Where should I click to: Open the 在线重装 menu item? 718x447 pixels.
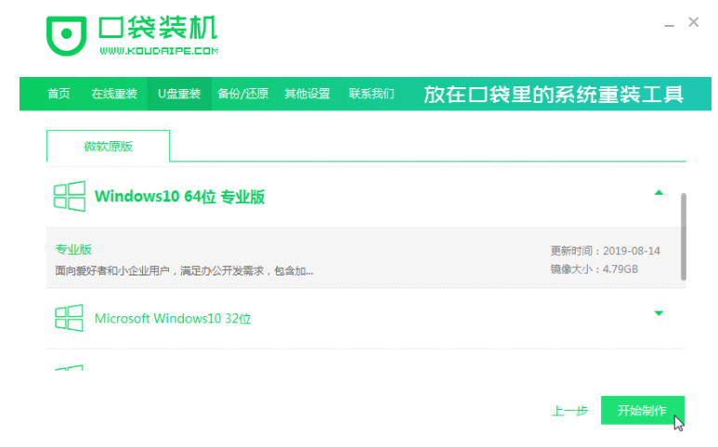click(114, 94)
